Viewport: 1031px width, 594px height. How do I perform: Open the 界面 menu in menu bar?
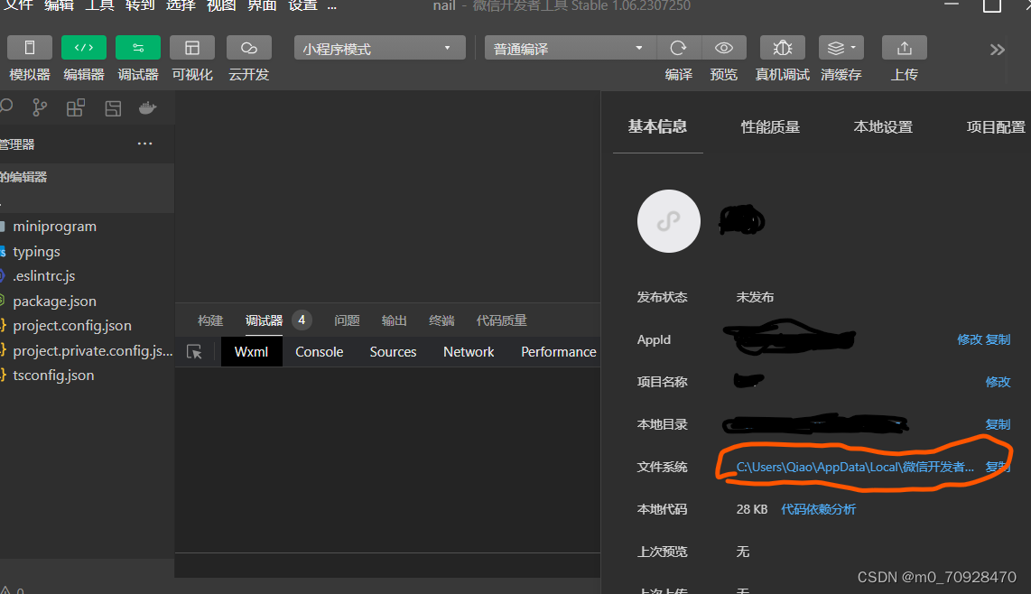(262, 5)
